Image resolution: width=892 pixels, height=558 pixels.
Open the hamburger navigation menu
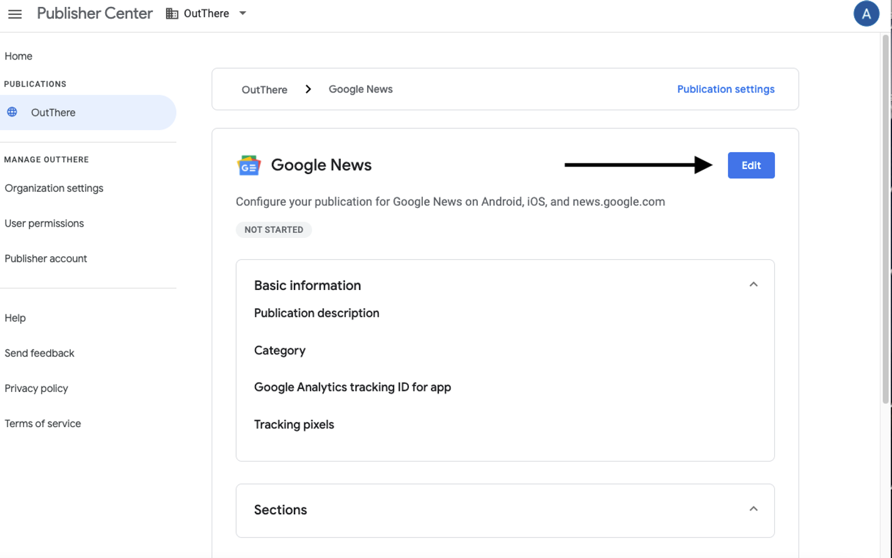(x=14, y=14)
